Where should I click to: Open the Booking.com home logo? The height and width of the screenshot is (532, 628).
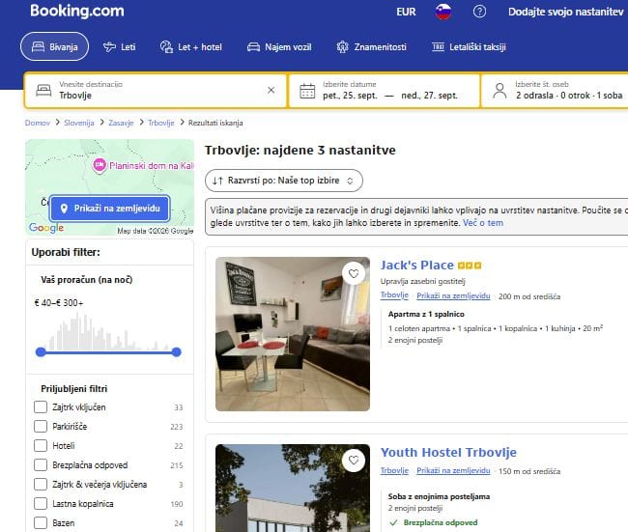[x=77, y=12]
